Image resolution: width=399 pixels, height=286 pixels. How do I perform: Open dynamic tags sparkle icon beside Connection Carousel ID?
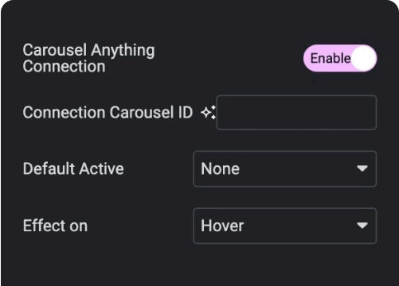(208, 113)
